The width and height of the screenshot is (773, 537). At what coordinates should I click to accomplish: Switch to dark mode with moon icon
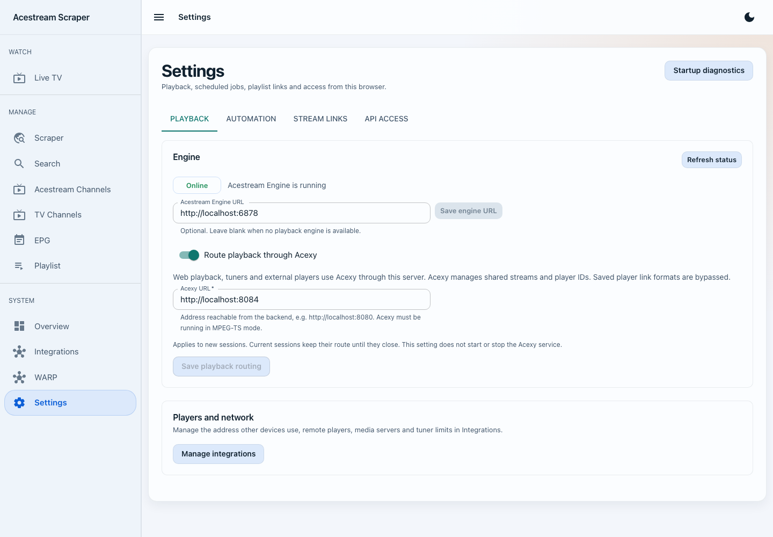[x=749, y=17]
